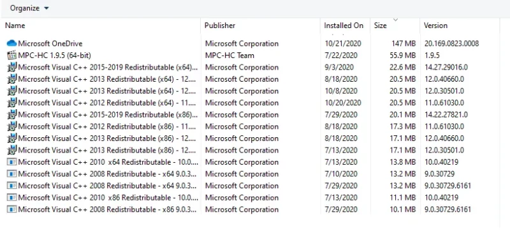The image size is (510, 247).
Task: Select Visual C++ 2008 Redistributable x86 name
Action: [x=107, y=209]
